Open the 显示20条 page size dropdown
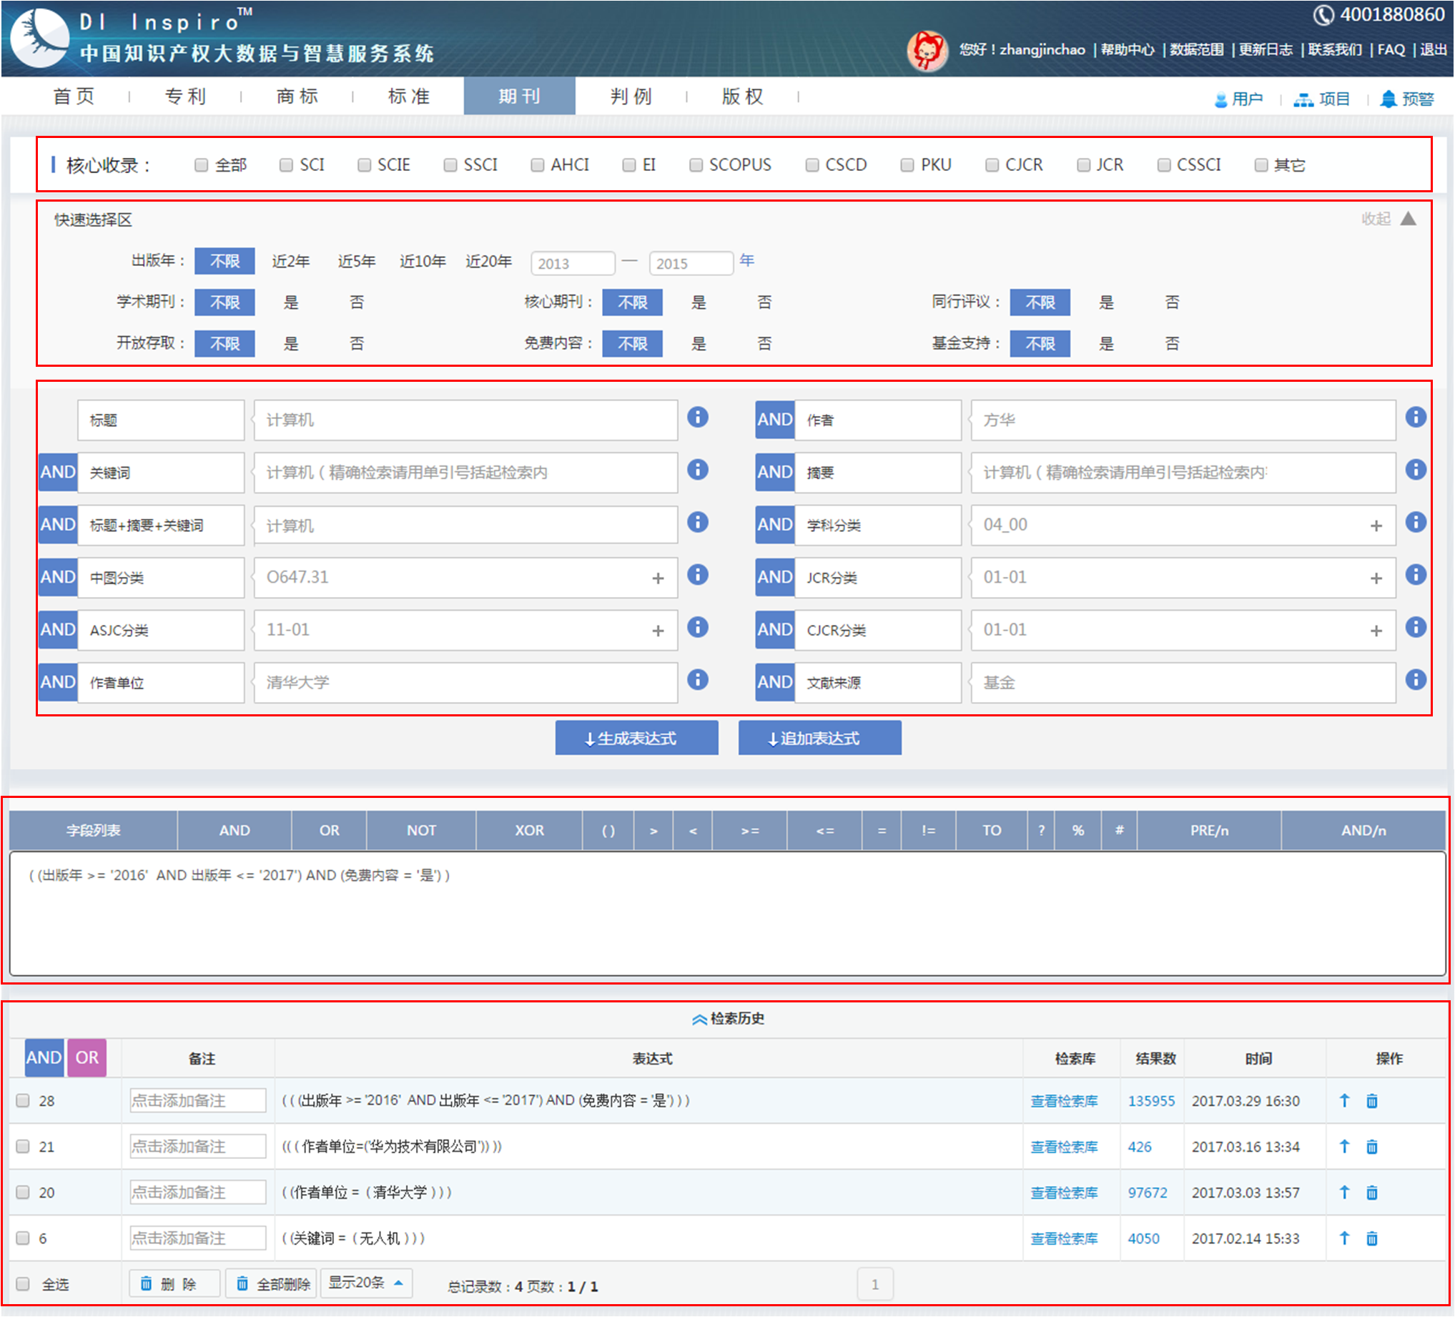The width and height of the screenshot is (1455, 1317). coord(366,1283)
